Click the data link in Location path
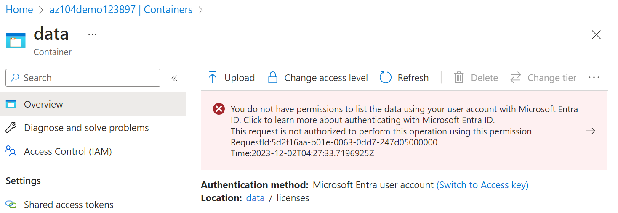Screen dimensions: 618x213 tap(255, 198)
